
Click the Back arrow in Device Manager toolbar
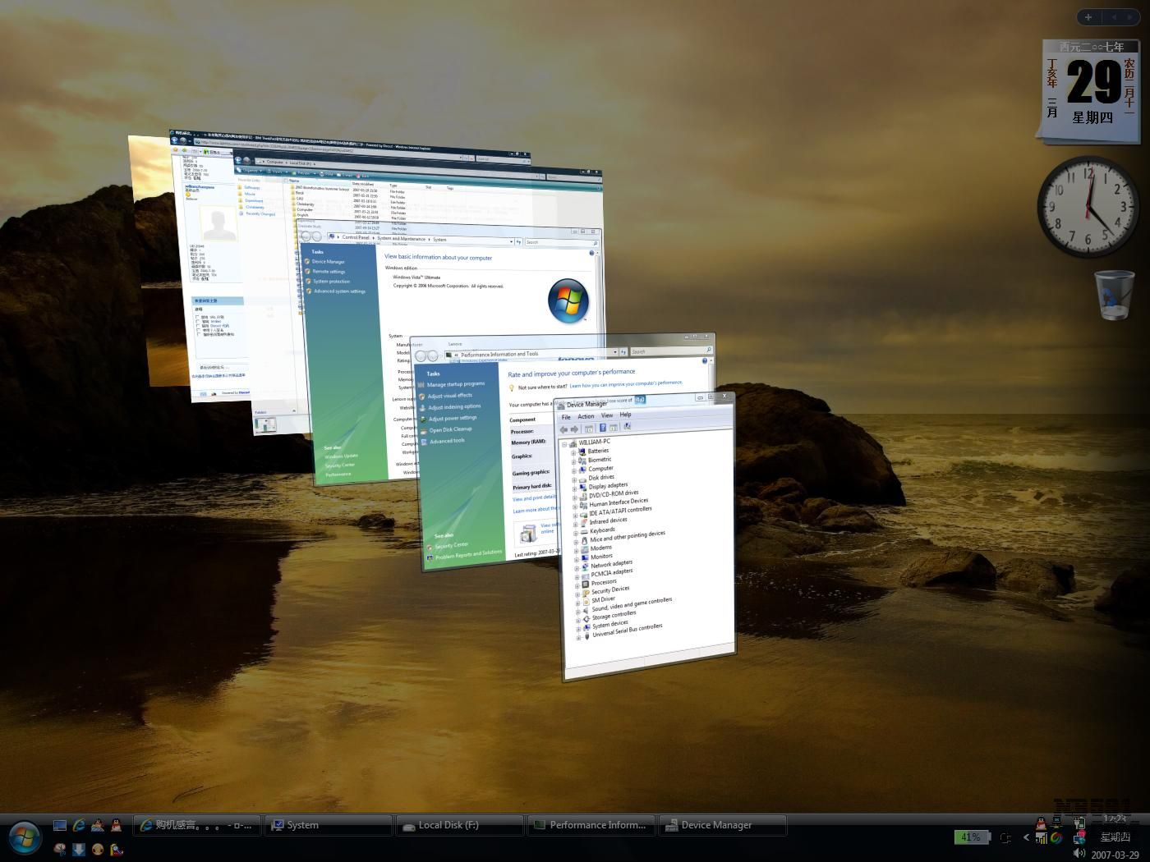563,429
